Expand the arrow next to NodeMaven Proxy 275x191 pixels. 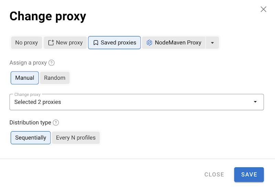212,43
